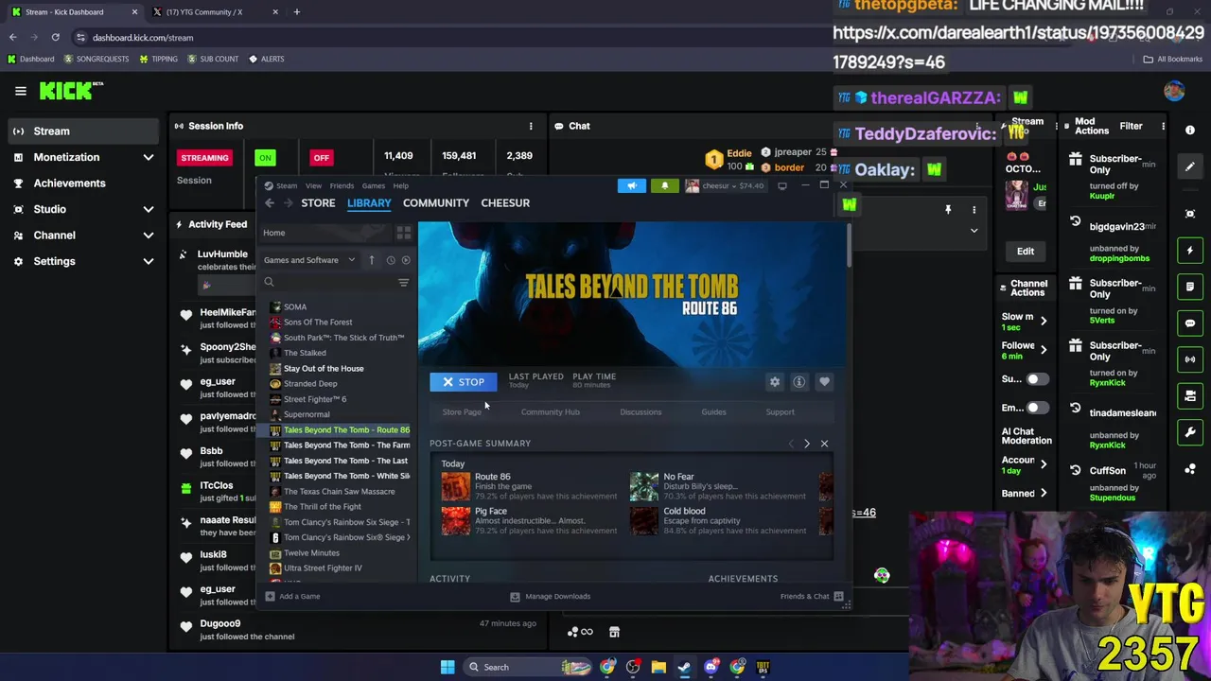The height and width of the screenshot is (681, 1211).
Task: Open Discord from Windows taskbar
Action: coord(711,667)
